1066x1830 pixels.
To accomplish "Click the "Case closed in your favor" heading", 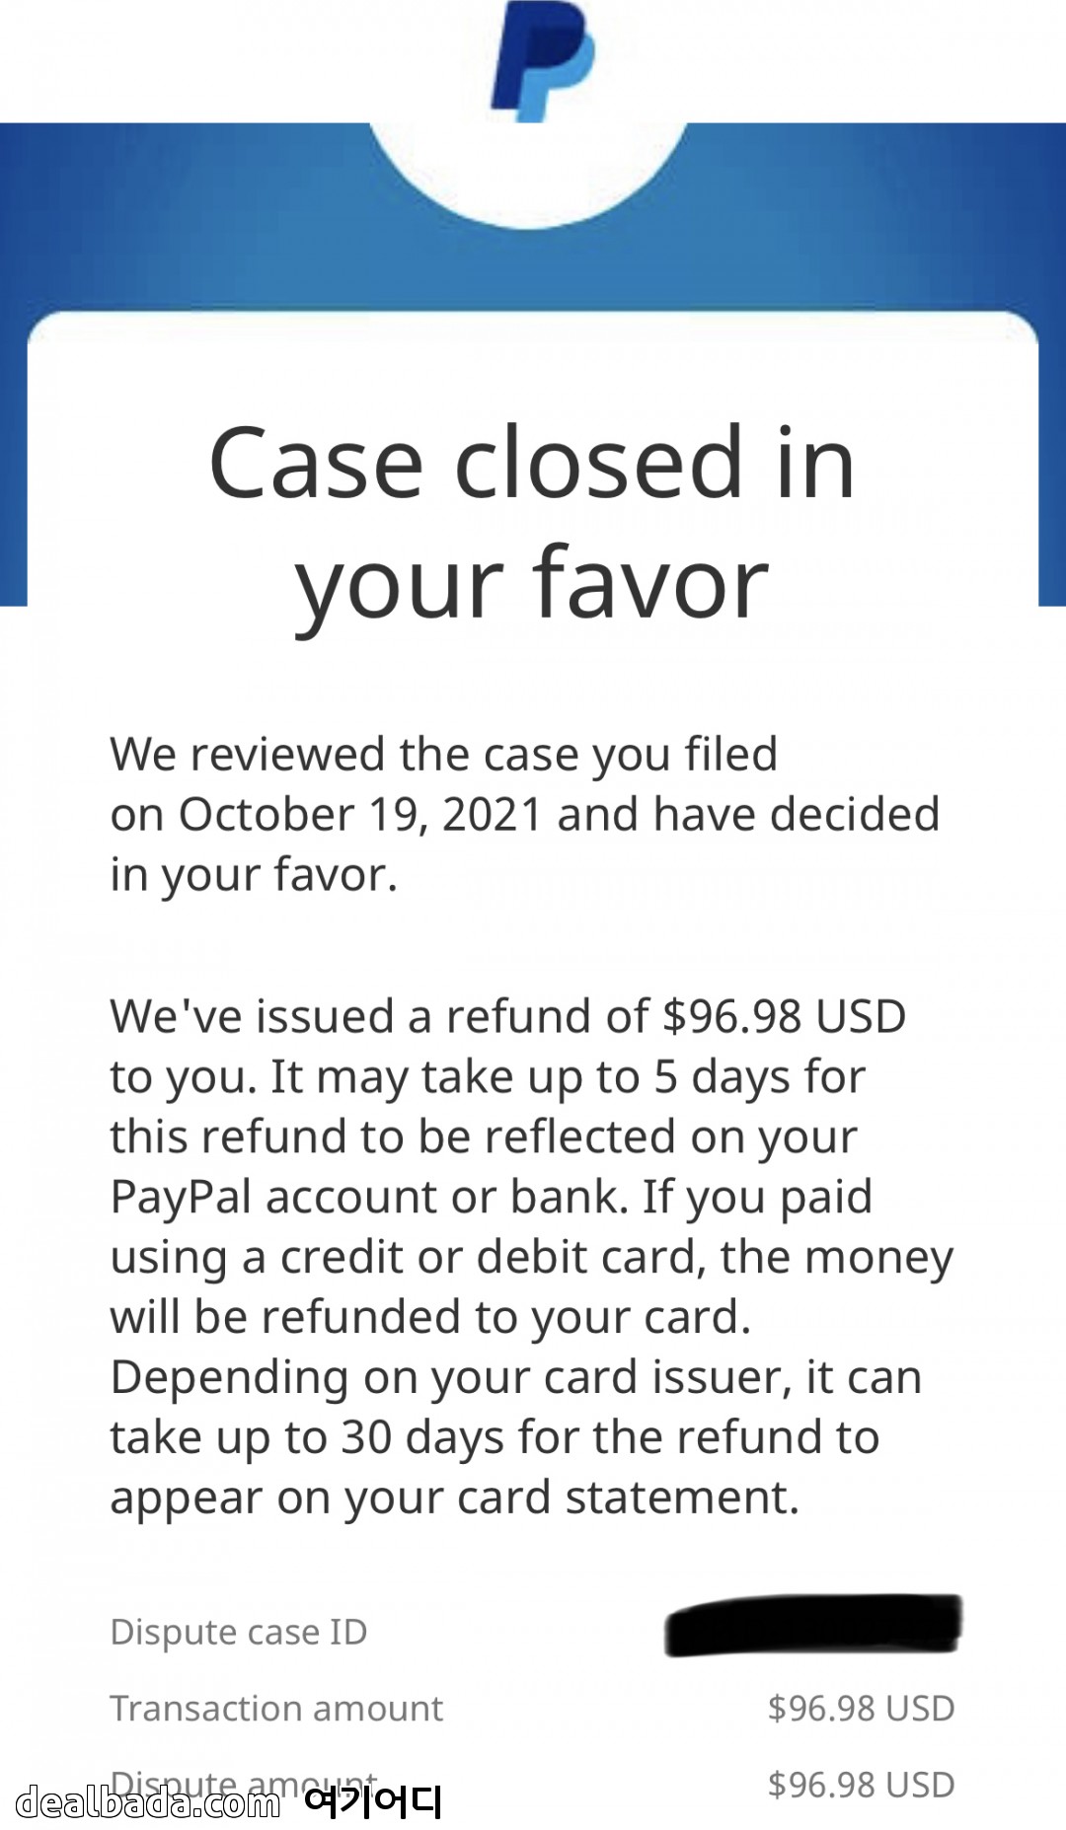I will click(532, 523).
